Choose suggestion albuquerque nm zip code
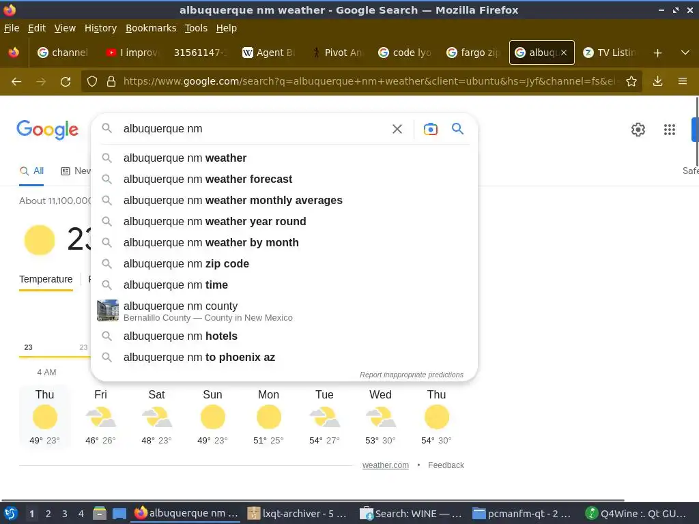 coord(284,264)
